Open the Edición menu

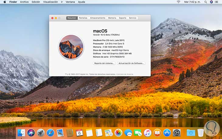36,2
